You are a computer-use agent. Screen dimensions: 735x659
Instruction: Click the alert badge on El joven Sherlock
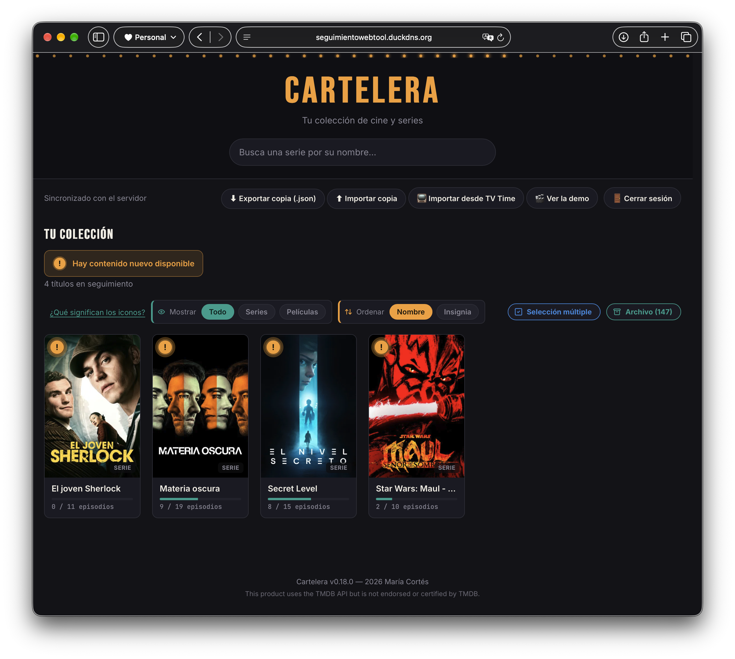57,347
